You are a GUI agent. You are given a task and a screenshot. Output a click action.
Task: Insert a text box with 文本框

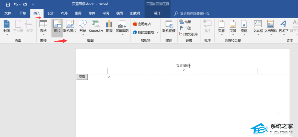[x=258, y=26]
